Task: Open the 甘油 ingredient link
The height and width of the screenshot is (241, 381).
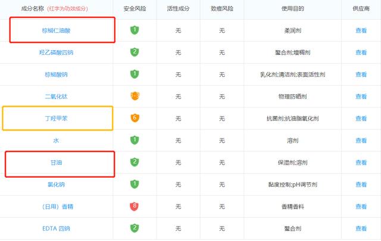Action: coord(56,162)
